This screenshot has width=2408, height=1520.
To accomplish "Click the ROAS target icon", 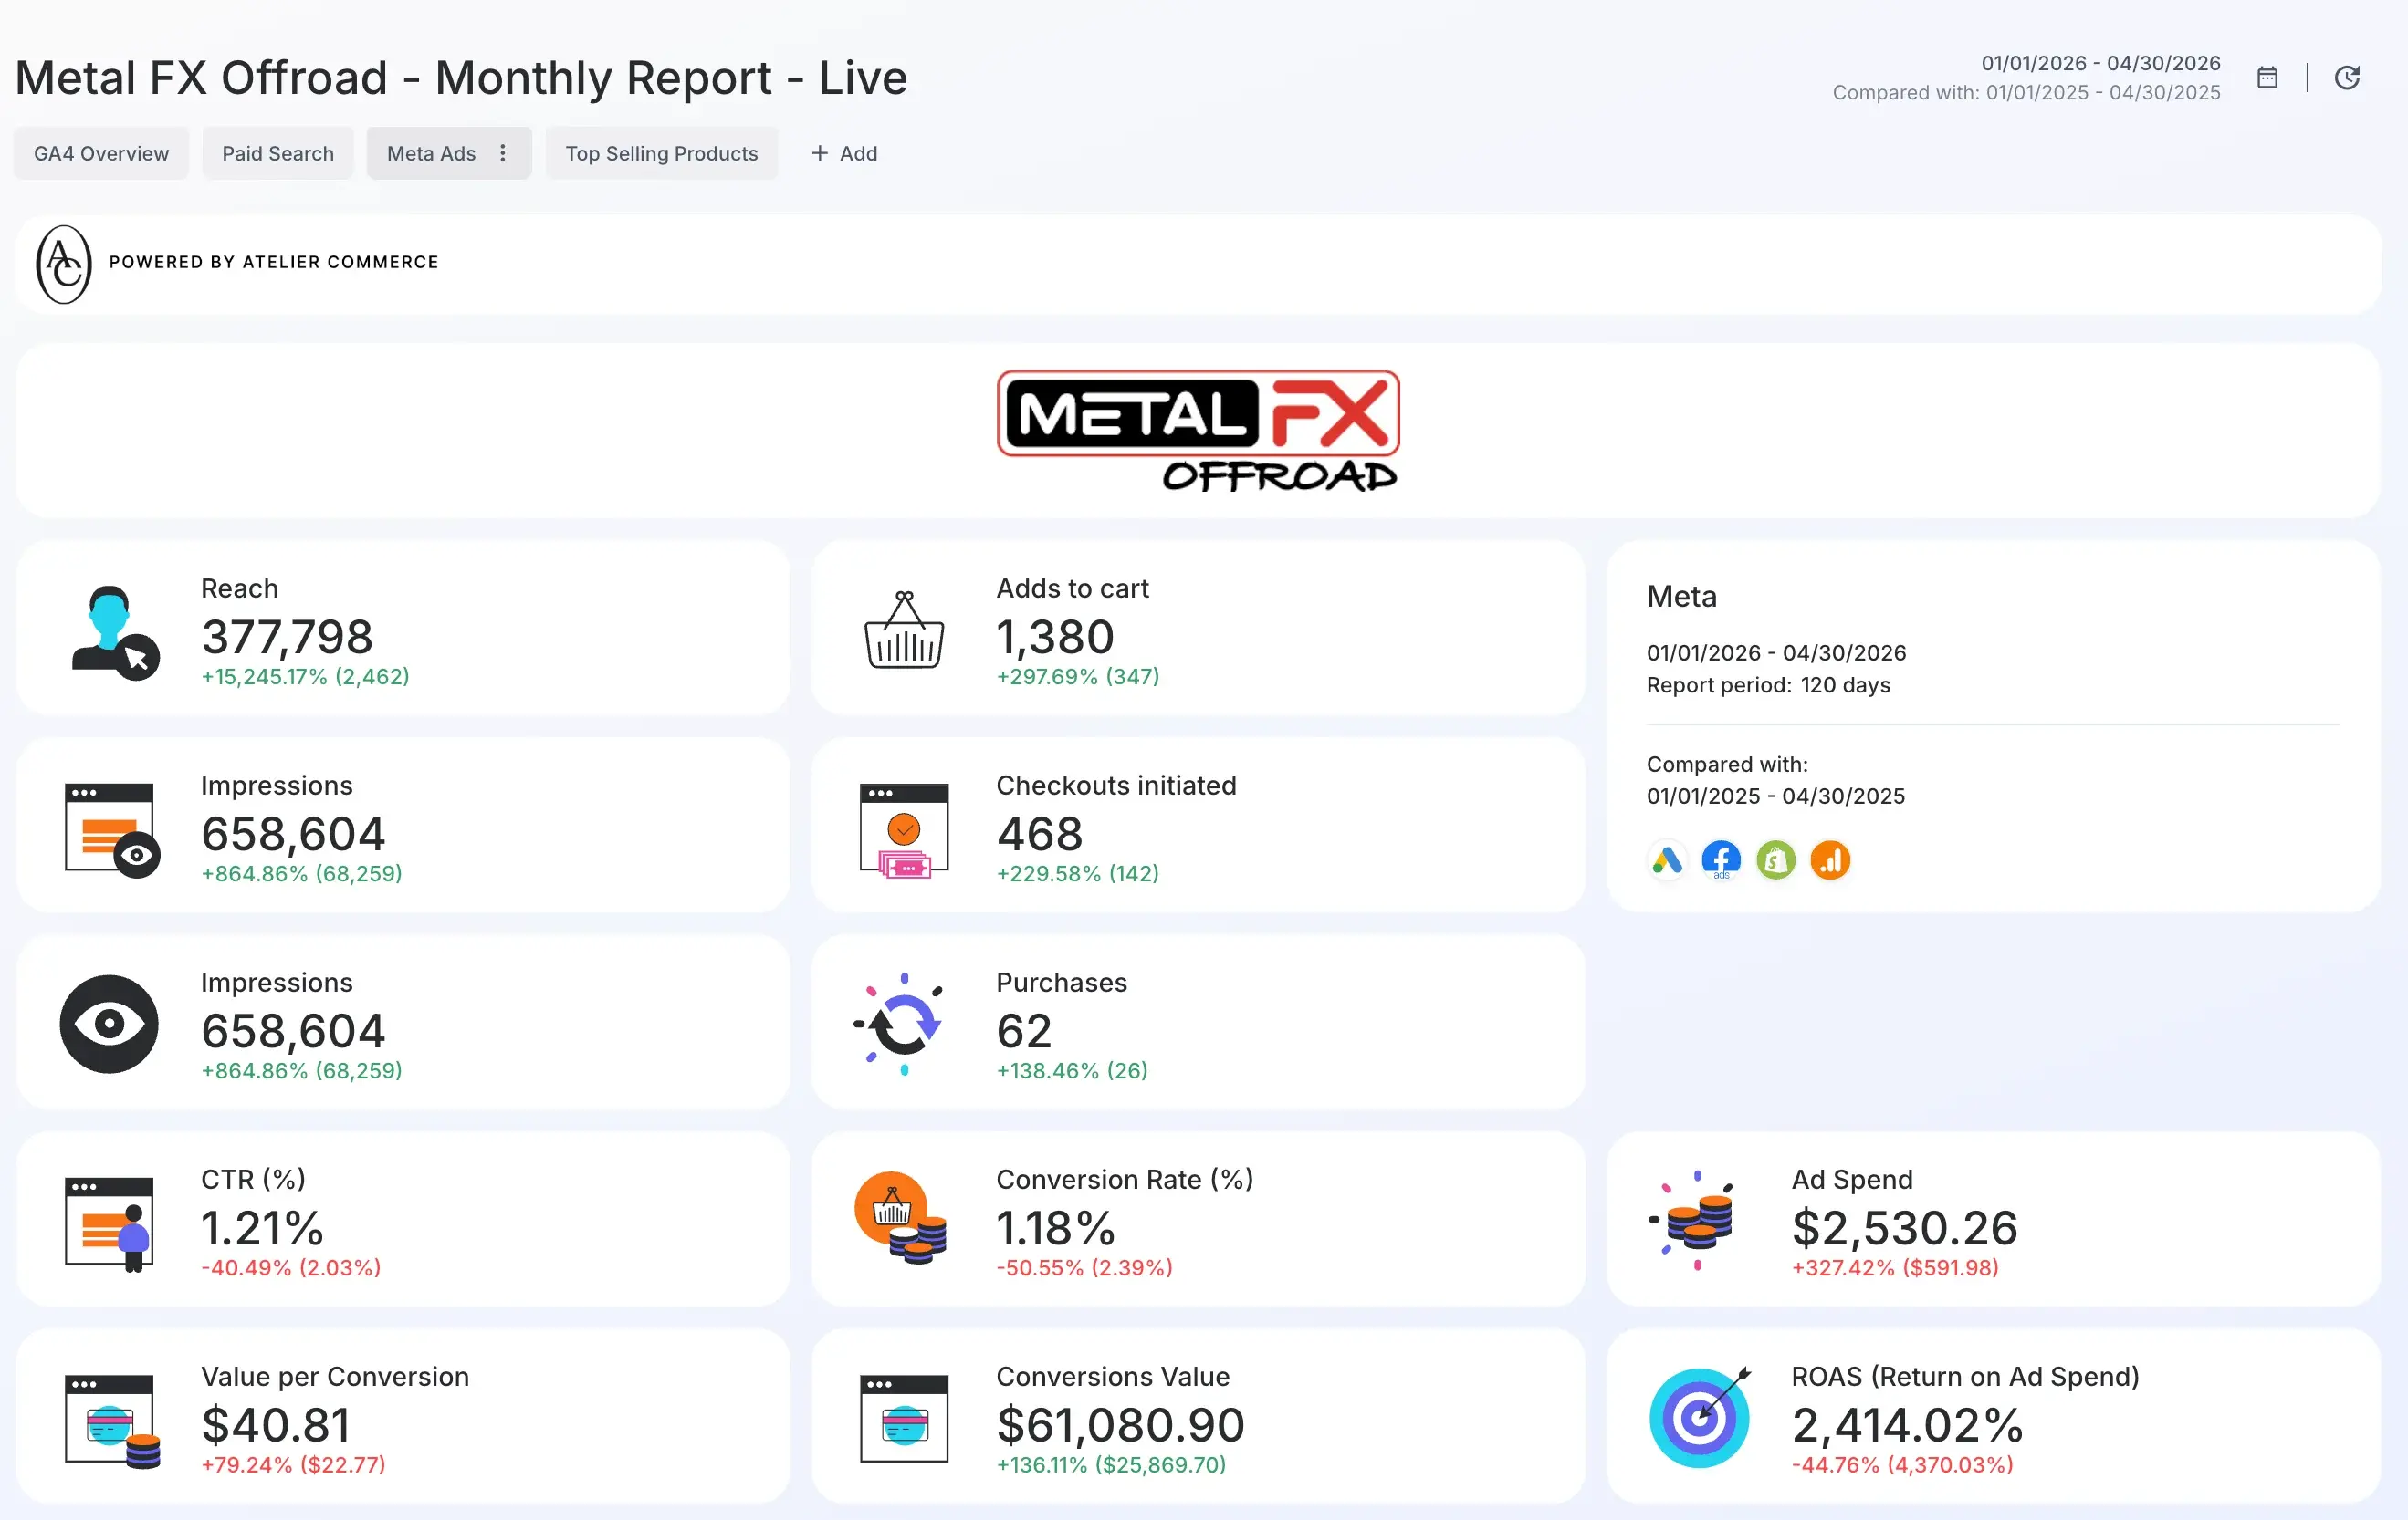I will tap(1700, 1416).
